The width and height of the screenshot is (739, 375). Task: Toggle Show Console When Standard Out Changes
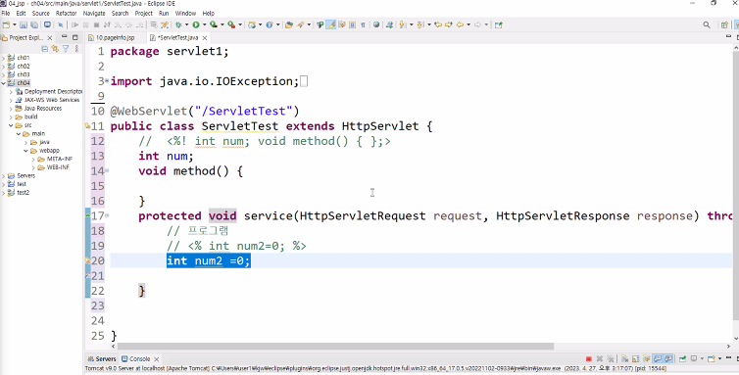(x=657, y=359)
